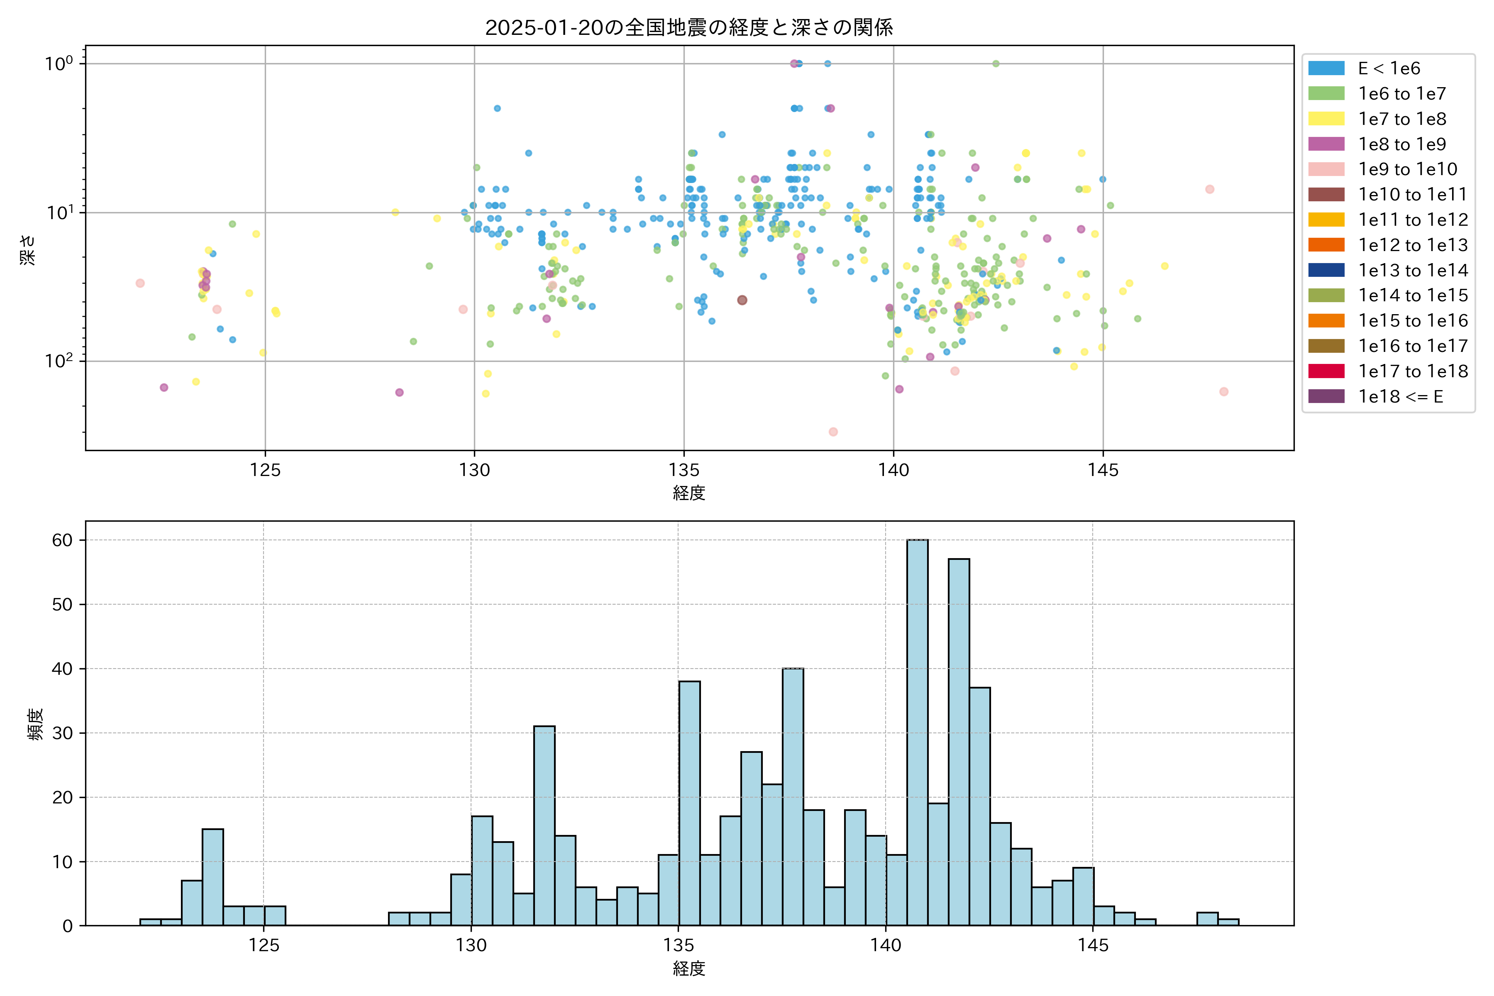This screenshot has width=1494, height=996.
Task: Click the scatter plot's 経度 x-axis label
Action: (x=689, y=493)
